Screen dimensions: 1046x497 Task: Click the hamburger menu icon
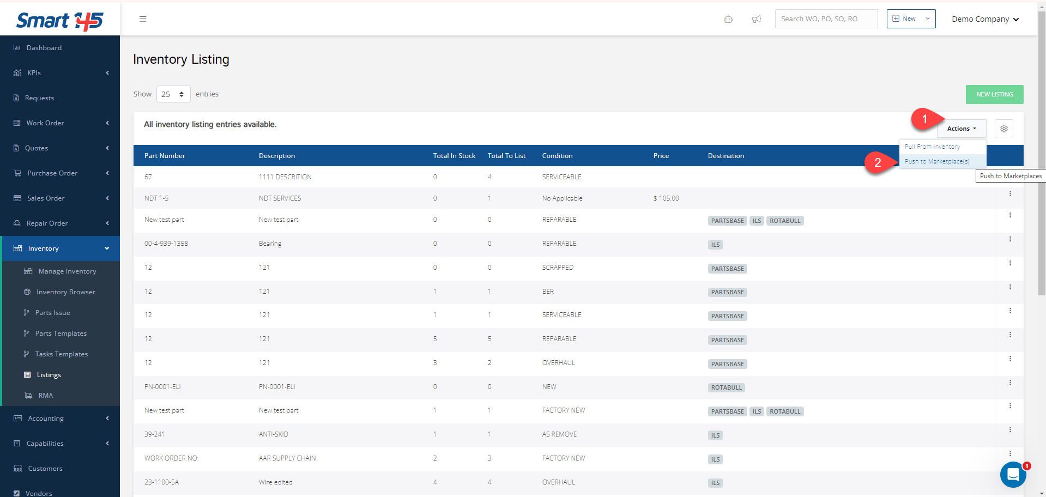(x=143, y=19)
